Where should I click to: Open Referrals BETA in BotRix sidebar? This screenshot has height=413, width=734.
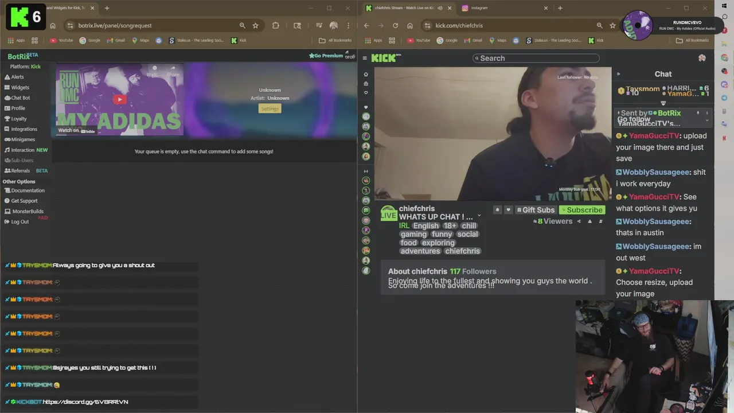(26, 170)
